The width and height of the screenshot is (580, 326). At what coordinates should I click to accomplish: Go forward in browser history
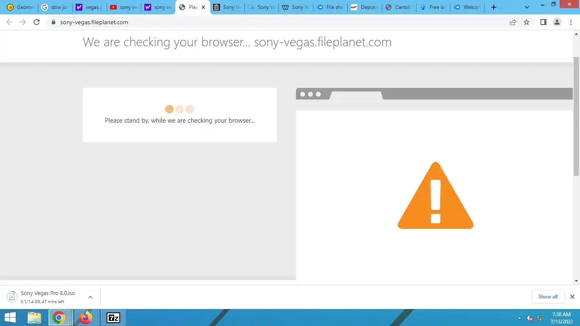pyautogui.click(x=23, y=22)
